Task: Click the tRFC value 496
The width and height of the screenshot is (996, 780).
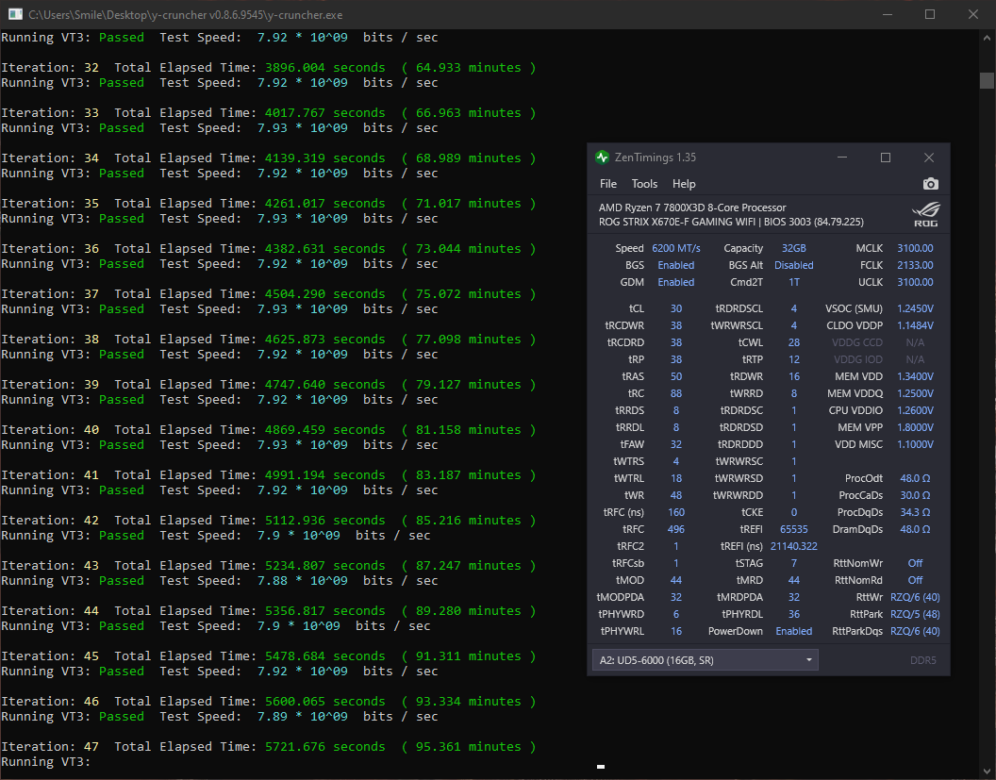Action: tap(676, 529)
